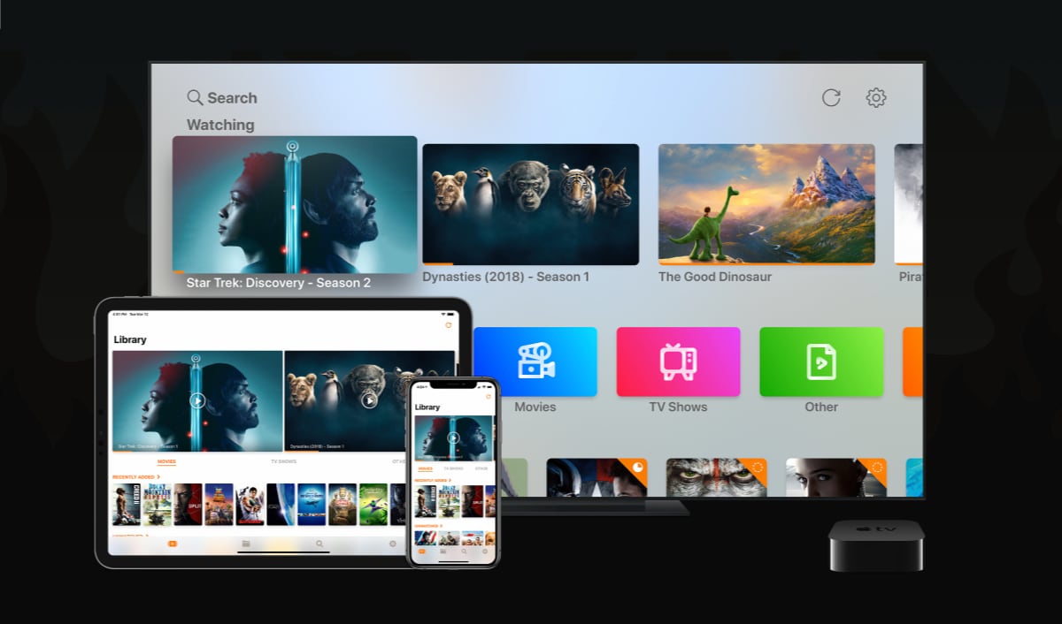This screenshot has height=624, width=1062.
Task: Expand Recently Added chevron on iPhone
Action: coord(450,480)
